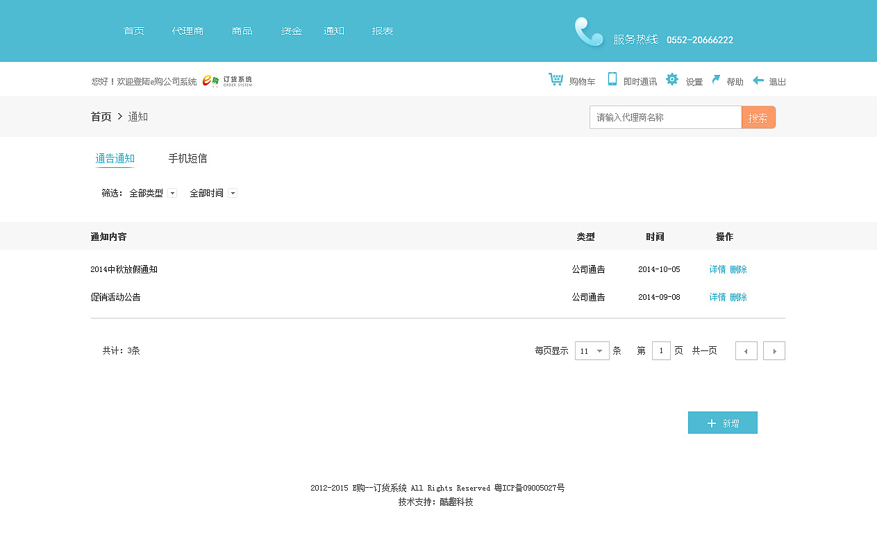
Task: Open 代理商 in the top navigation
Action: (188, 31)
